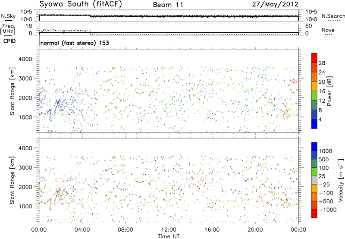Click the date 27/May/2012
345x239 pixels.
(275, 4)
